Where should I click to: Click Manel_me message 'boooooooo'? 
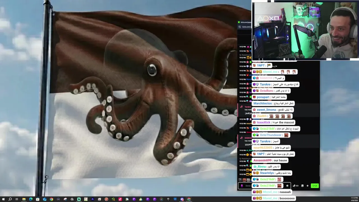tap(274, 198)
